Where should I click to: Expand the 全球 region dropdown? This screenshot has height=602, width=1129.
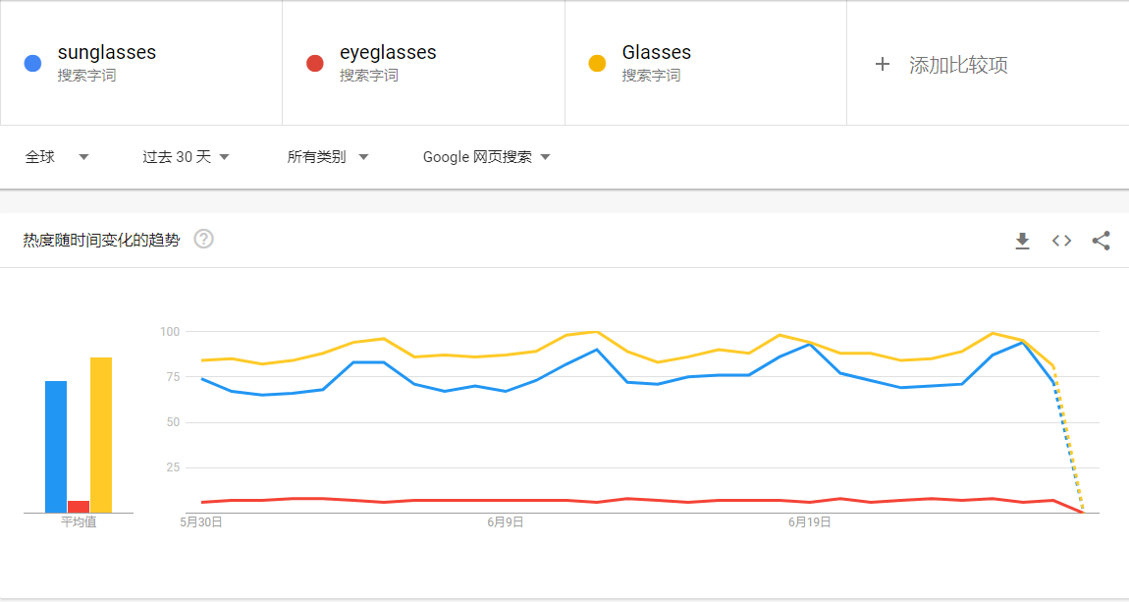coord(57,157)
